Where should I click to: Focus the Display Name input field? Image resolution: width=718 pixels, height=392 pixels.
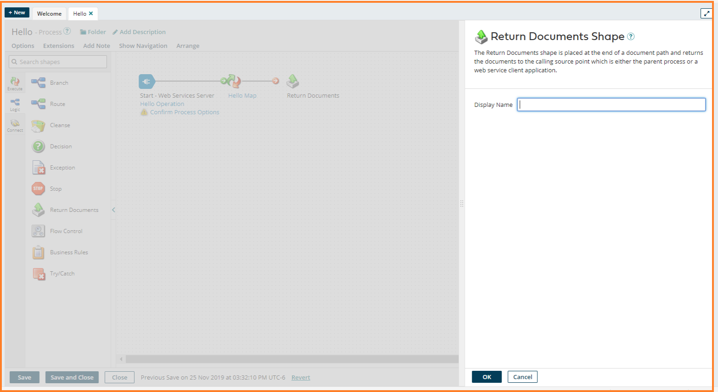611,105
